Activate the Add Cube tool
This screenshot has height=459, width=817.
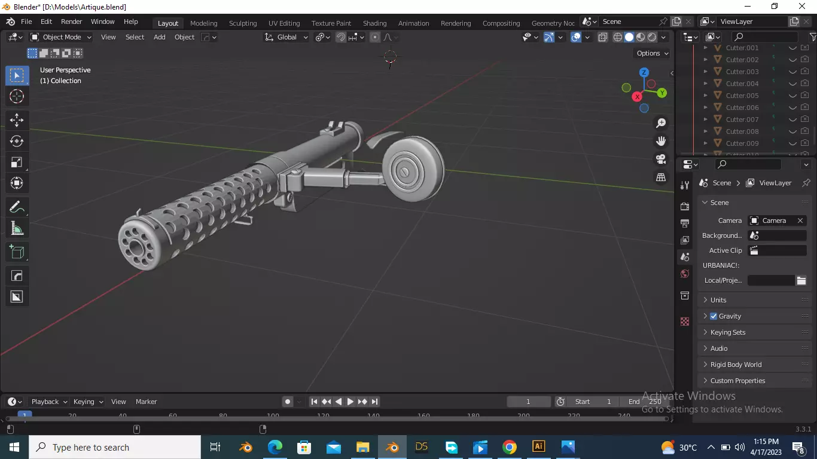click(17, 252)
